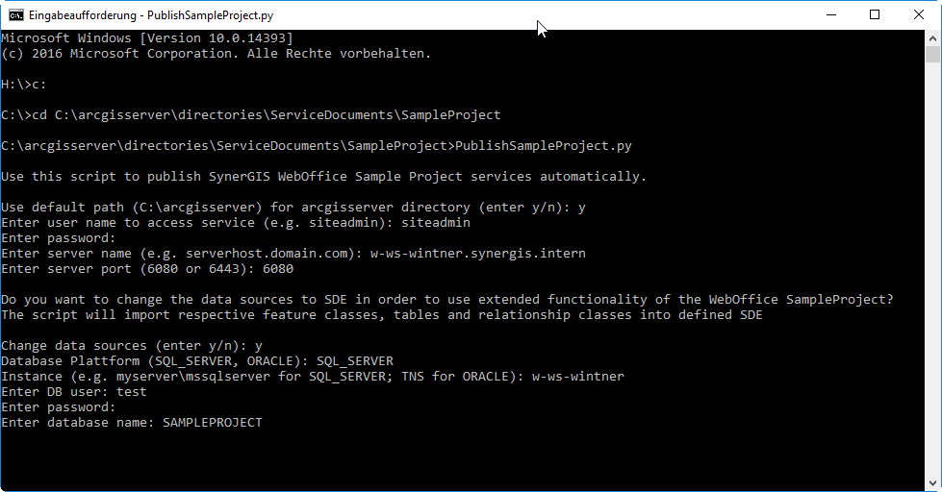Click the entered DB user test
The image size is (942, 492).
click(131, 392)
